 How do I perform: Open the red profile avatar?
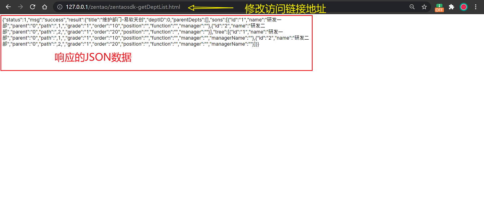point(463,7)
